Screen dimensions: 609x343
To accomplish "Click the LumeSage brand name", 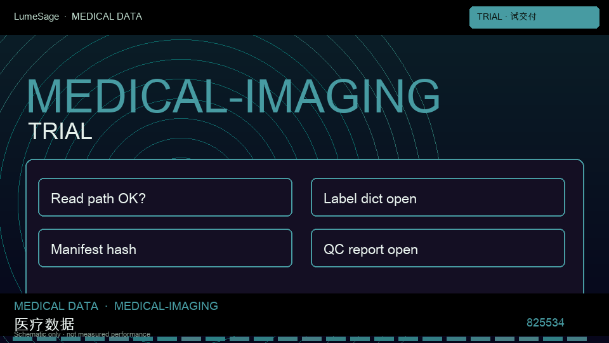I will pos(37,17).
